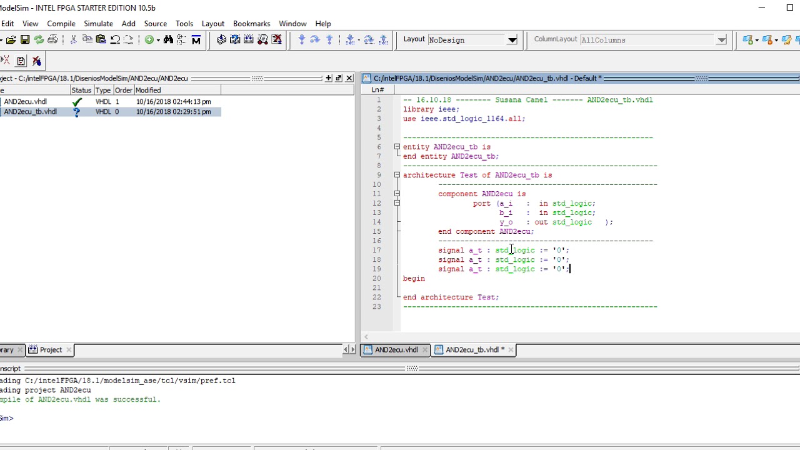Open the Window menu
The height and width of the screenshot is (450, 800).
[292, 24]
